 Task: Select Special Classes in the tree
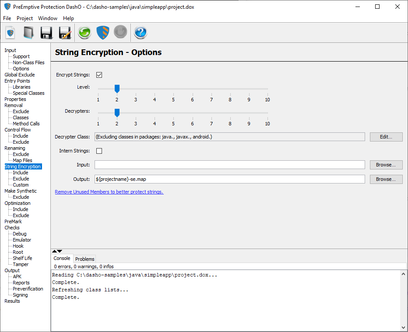click(x=28, y=93)
